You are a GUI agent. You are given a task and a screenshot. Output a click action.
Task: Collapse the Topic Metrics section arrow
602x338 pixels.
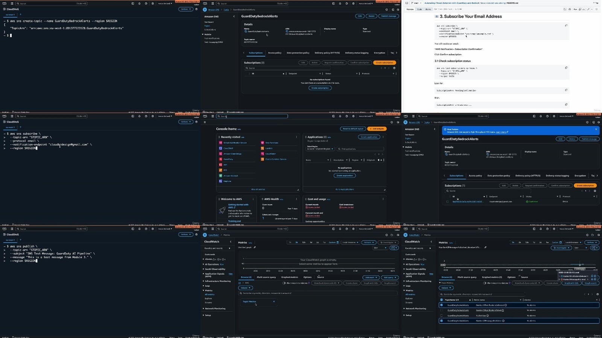(x=440, y=283)
